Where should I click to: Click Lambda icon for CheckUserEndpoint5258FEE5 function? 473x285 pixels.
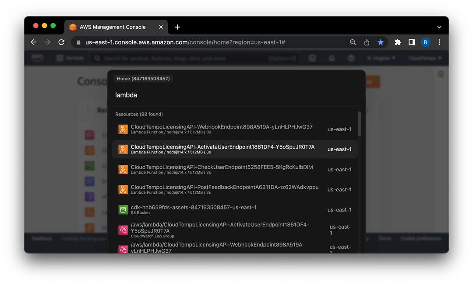[123, 170]
